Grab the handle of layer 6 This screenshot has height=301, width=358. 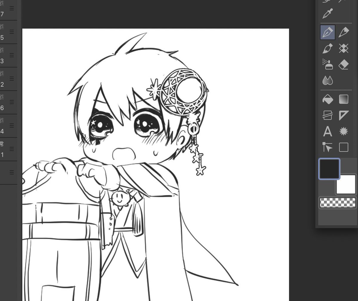12,102
